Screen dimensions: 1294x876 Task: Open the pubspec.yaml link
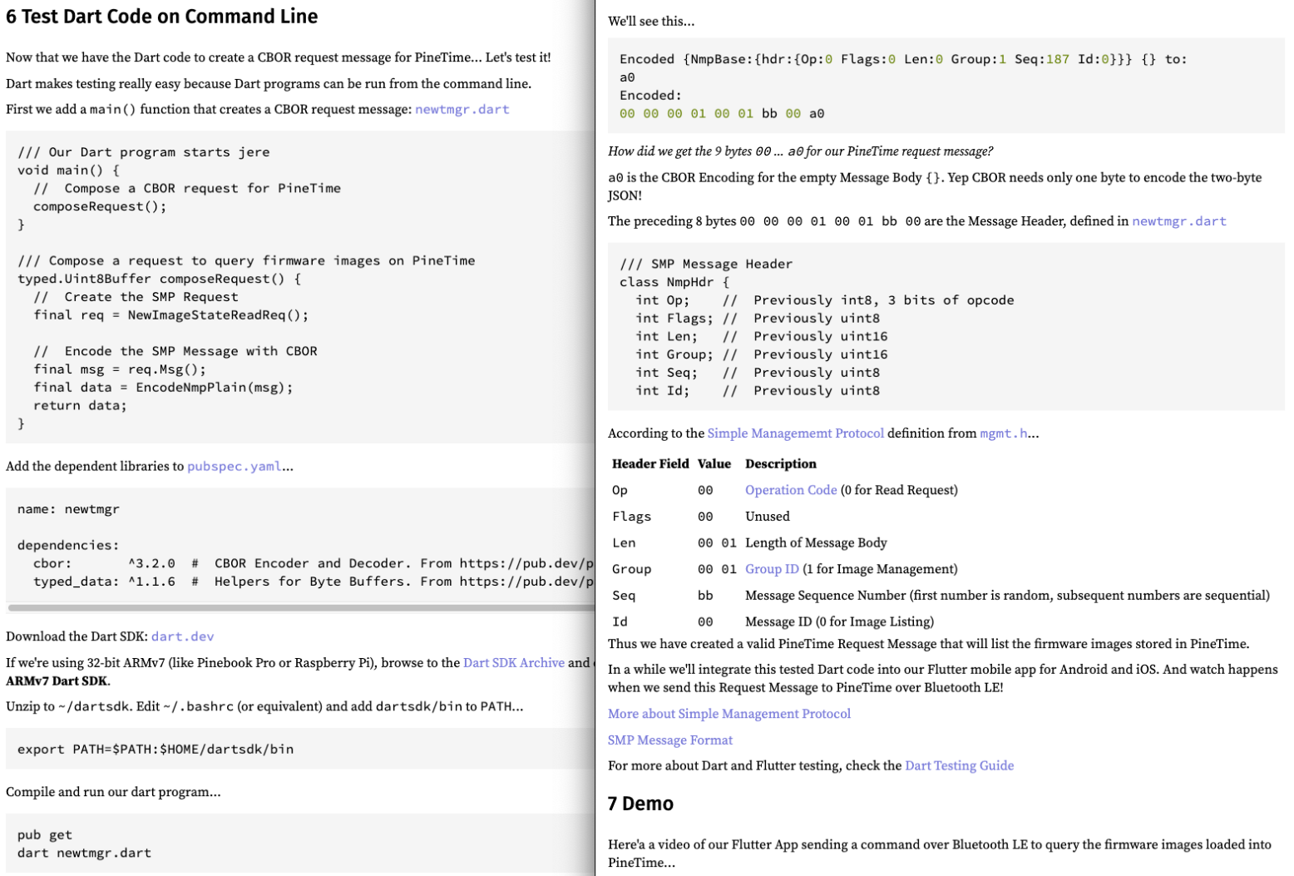pyautogui.click(x=234, y=466)
